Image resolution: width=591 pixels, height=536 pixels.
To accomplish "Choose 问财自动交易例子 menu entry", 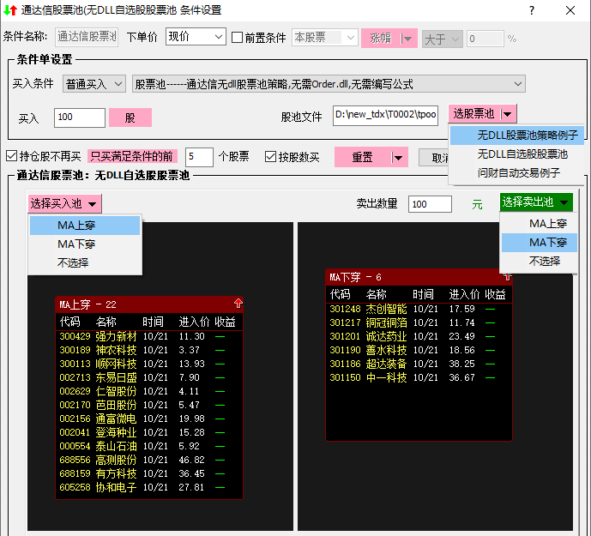I will pyautogui.click(x=519, y=172).
